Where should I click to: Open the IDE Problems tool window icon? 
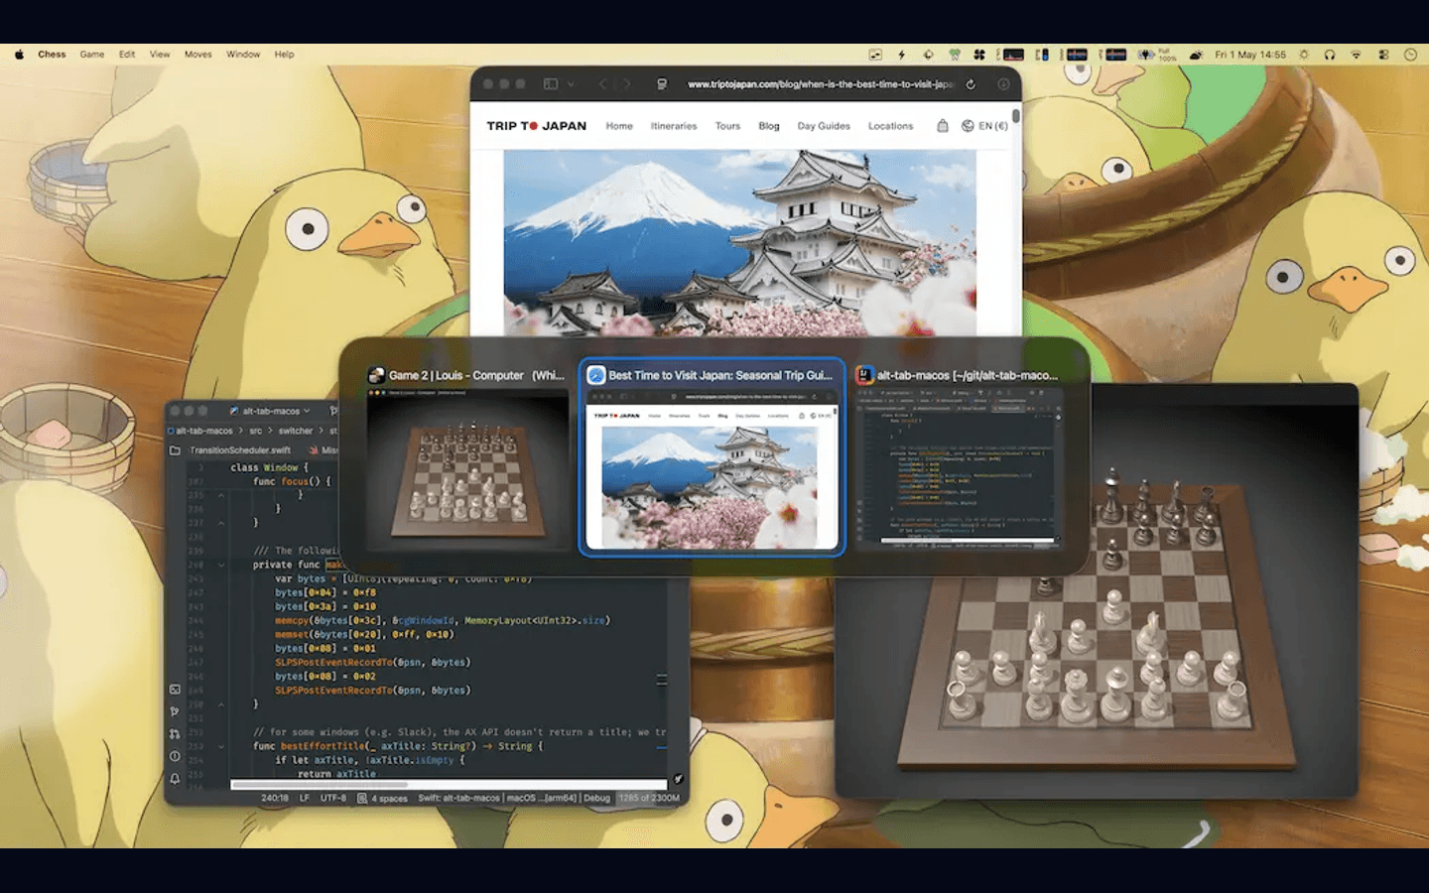(x=175, y=756)
